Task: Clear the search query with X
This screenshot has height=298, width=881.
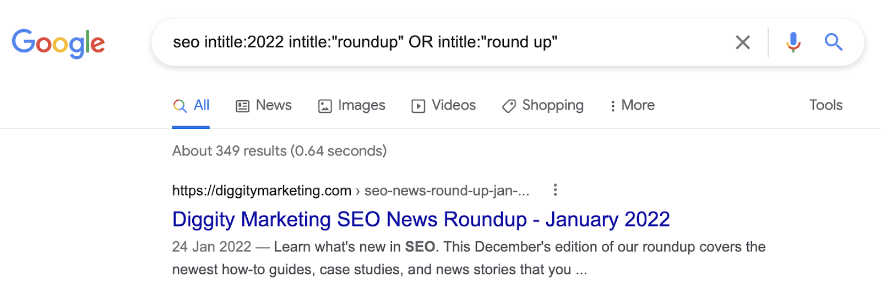Action: coord(743,42)
